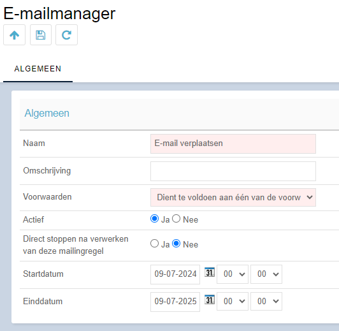This screenshot has width=339, height=331.
Task: Click the Einddatum date field
Action: point(175,302)
